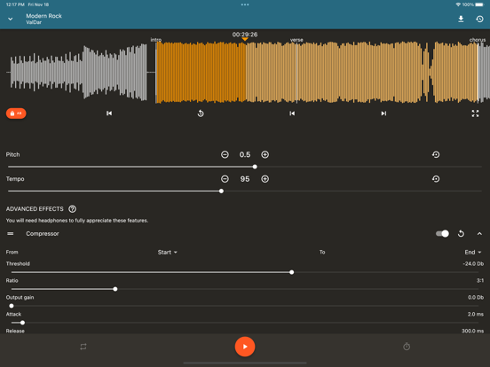Jump to the next section marker
Viewport: 490px width, 367px height.
(383, 113)
